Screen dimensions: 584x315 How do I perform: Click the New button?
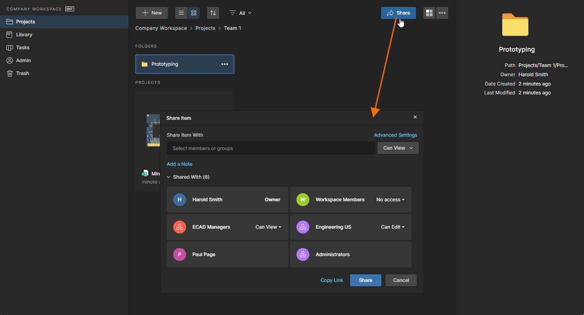(152, 13)
